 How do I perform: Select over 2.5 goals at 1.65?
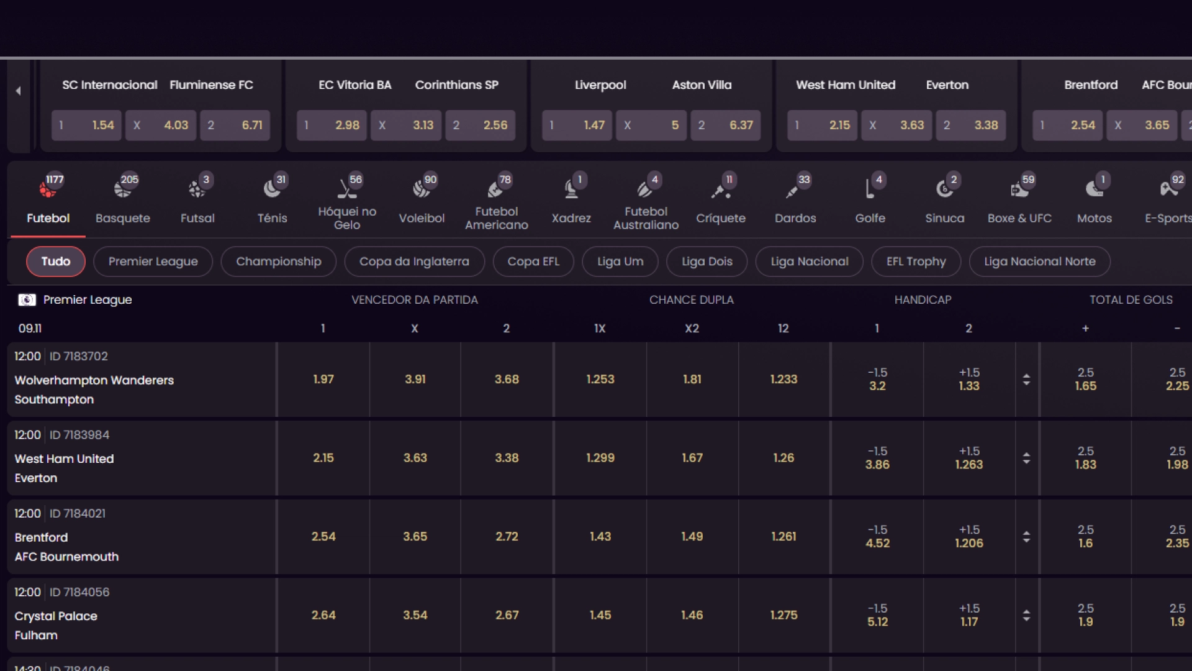tap(1085, 380)
